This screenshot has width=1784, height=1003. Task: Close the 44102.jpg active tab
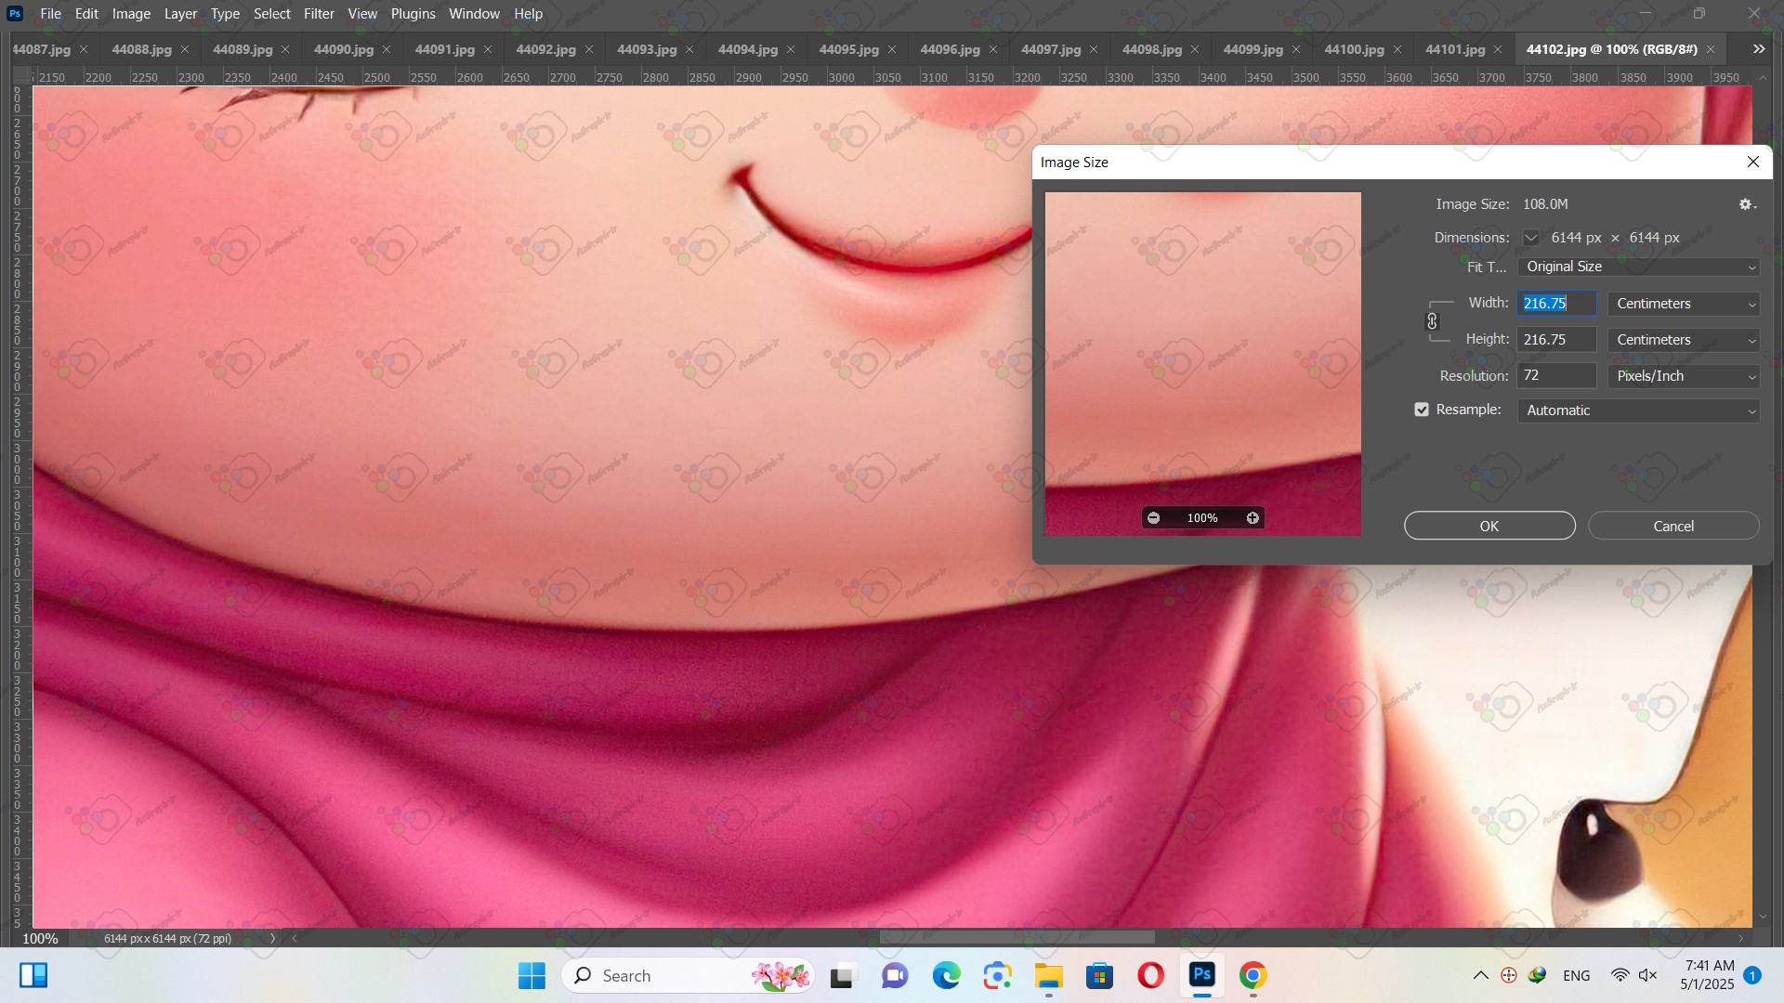1711,49
